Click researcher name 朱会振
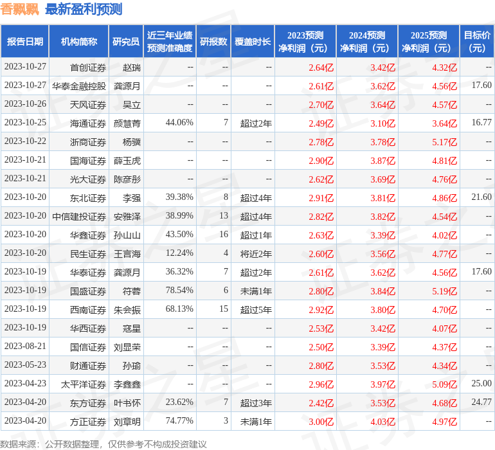 127,310
